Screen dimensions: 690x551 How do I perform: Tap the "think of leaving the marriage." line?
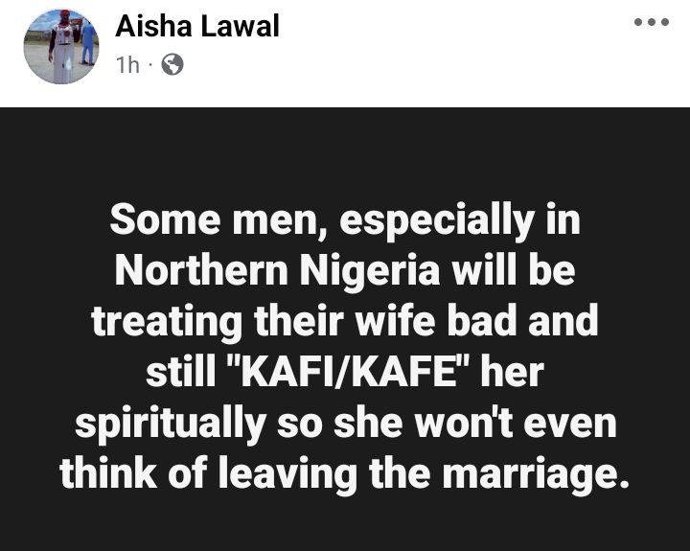point(345,473)
